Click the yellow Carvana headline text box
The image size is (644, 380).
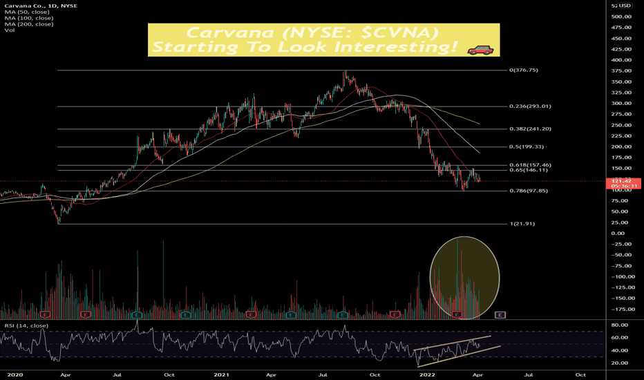(323, 40)
